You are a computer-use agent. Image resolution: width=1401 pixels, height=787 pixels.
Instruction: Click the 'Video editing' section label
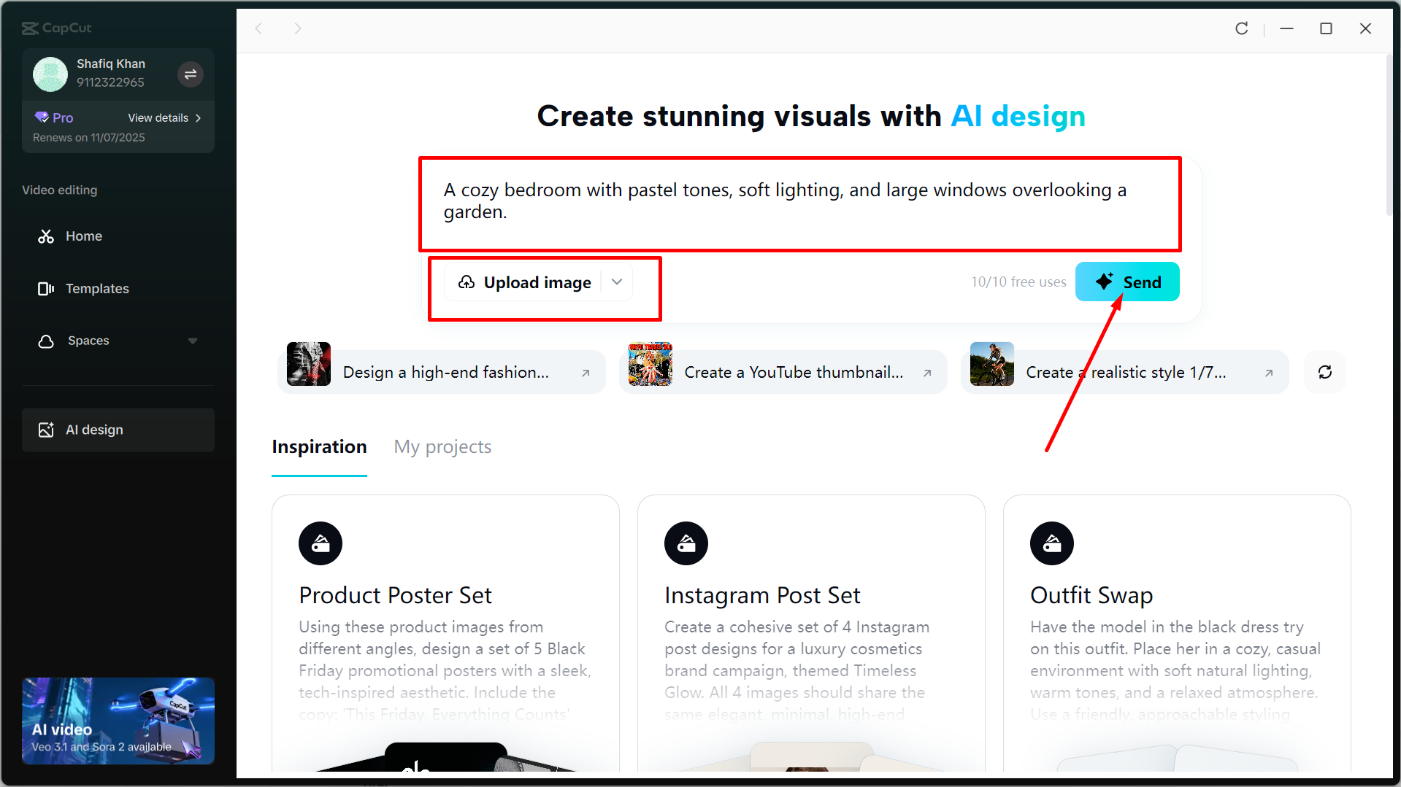click(x=60, y=190)
